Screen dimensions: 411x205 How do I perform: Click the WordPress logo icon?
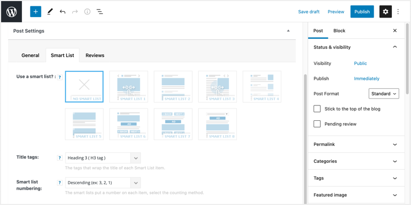(x=12, y=12)
